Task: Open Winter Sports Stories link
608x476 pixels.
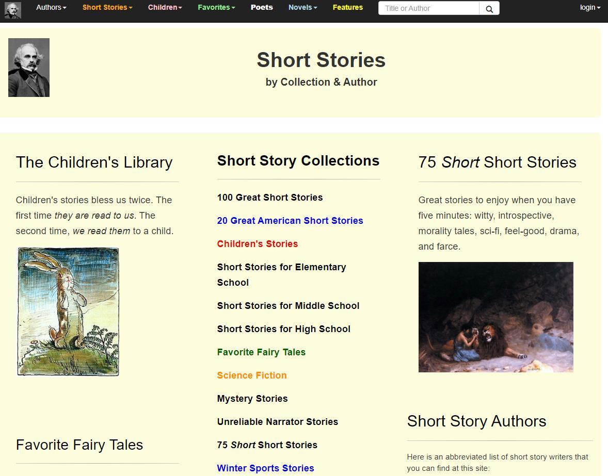Action: tap(265, 468)
